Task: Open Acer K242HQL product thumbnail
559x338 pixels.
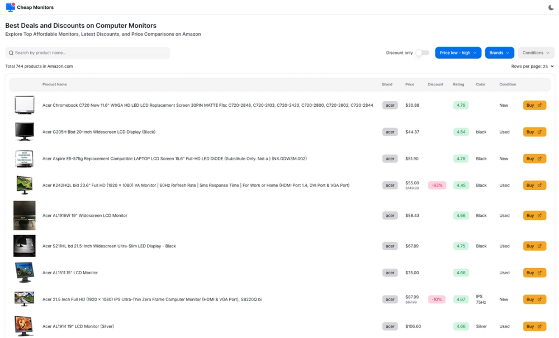Action: (25, 185)
